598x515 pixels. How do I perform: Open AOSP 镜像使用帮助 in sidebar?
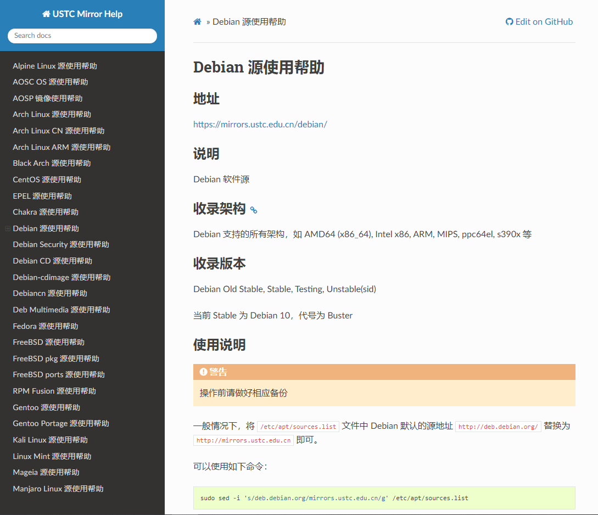click(48, 98)
